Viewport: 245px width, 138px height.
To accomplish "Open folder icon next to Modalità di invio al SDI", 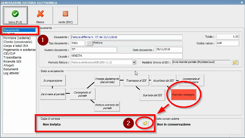I will point(235,62).
